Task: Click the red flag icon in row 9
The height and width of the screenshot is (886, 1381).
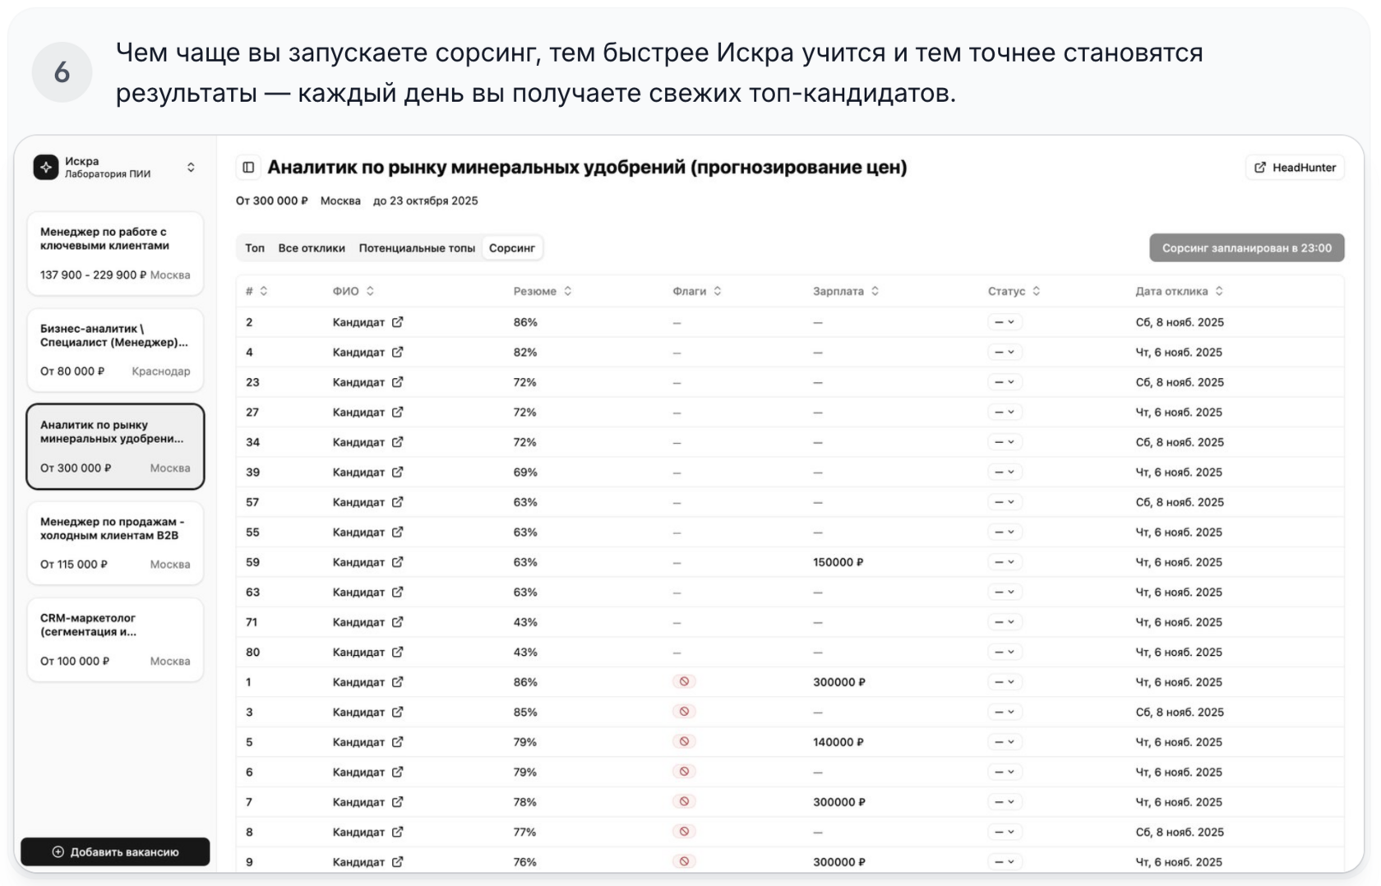Action: coord(684,861)
